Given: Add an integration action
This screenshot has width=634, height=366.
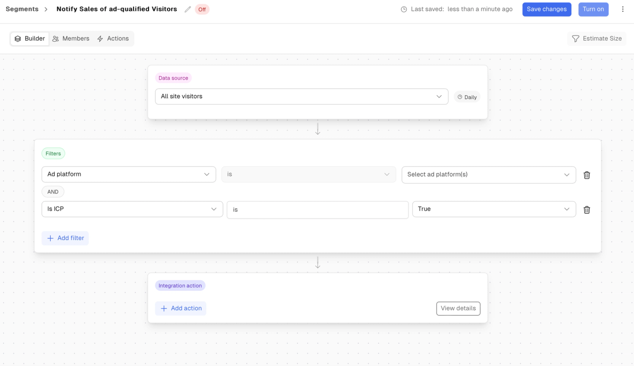Looking at the screenshot, I should (x=181, y=308).
